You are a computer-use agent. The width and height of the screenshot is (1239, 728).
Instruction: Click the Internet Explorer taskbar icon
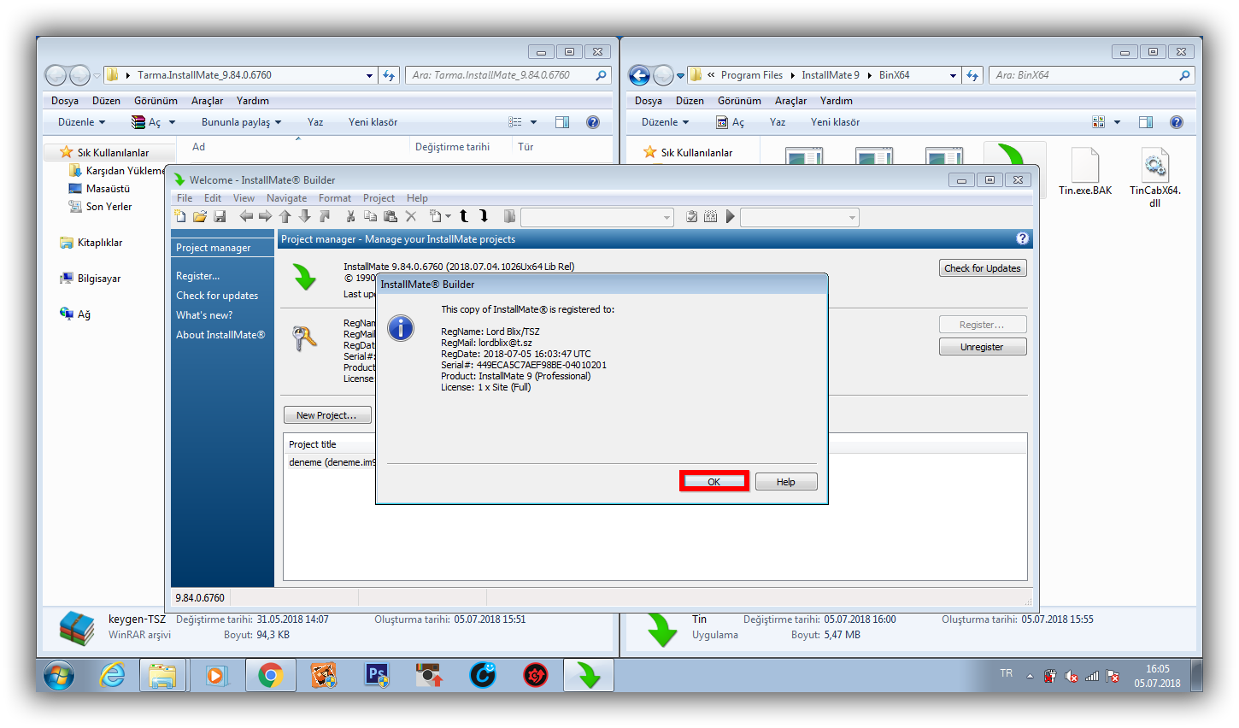pos(112,676)
